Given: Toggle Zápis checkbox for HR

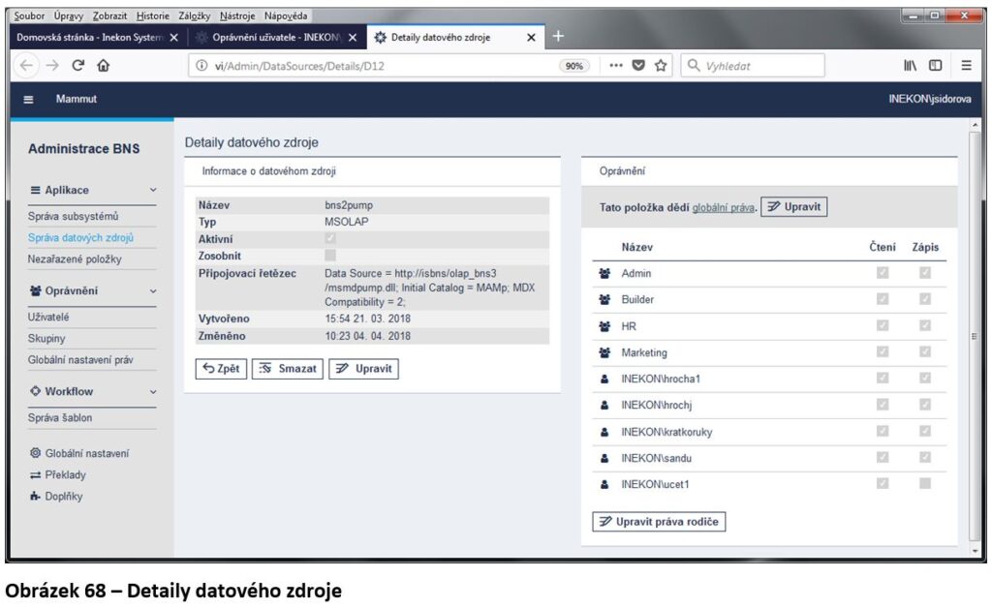Looking at the screenshot, I should tap(925, 325).
